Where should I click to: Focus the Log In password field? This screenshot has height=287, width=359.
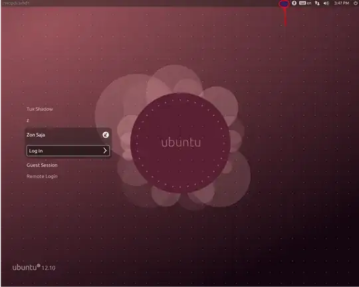(x=68, y=151)
